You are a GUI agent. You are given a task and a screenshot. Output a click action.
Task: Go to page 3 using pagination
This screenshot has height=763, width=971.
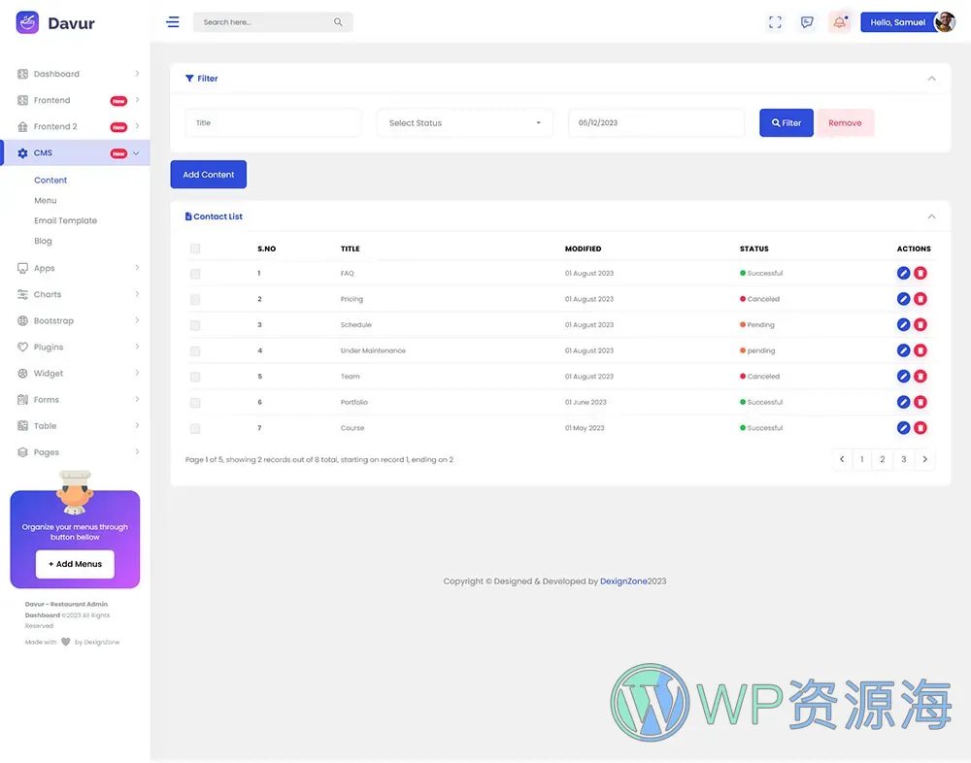pyautogui.click(x=903, y=459)
